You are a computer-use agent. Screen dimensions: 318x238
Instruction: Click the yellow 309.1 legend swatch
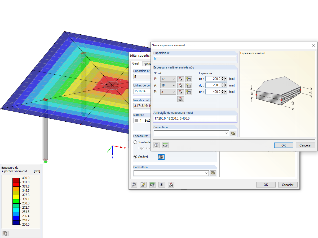click(x=16, y=197)
